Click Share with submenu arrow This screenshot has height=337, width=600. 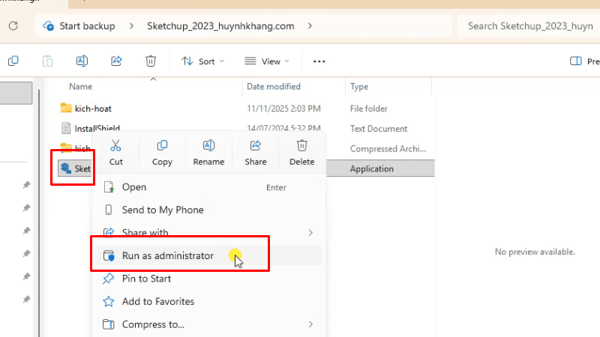tap(310, 232)
